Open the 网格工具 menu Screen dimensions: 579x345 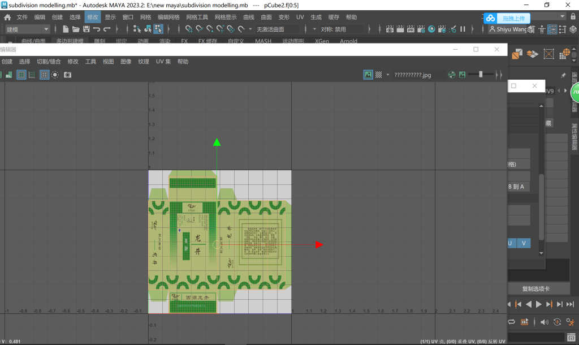pyautogui.click(x=197, y=18)
